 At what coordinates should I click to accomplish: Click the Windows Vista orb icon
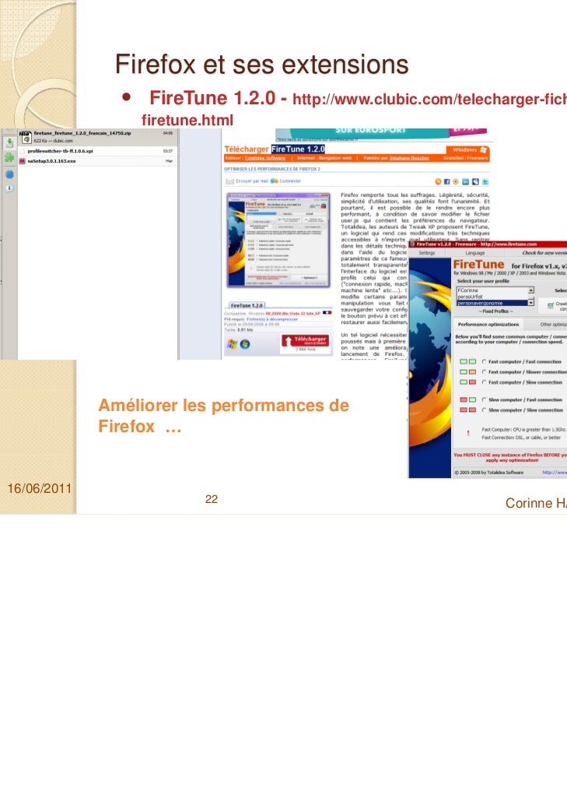pyautogui.click(x=245, y=344)
